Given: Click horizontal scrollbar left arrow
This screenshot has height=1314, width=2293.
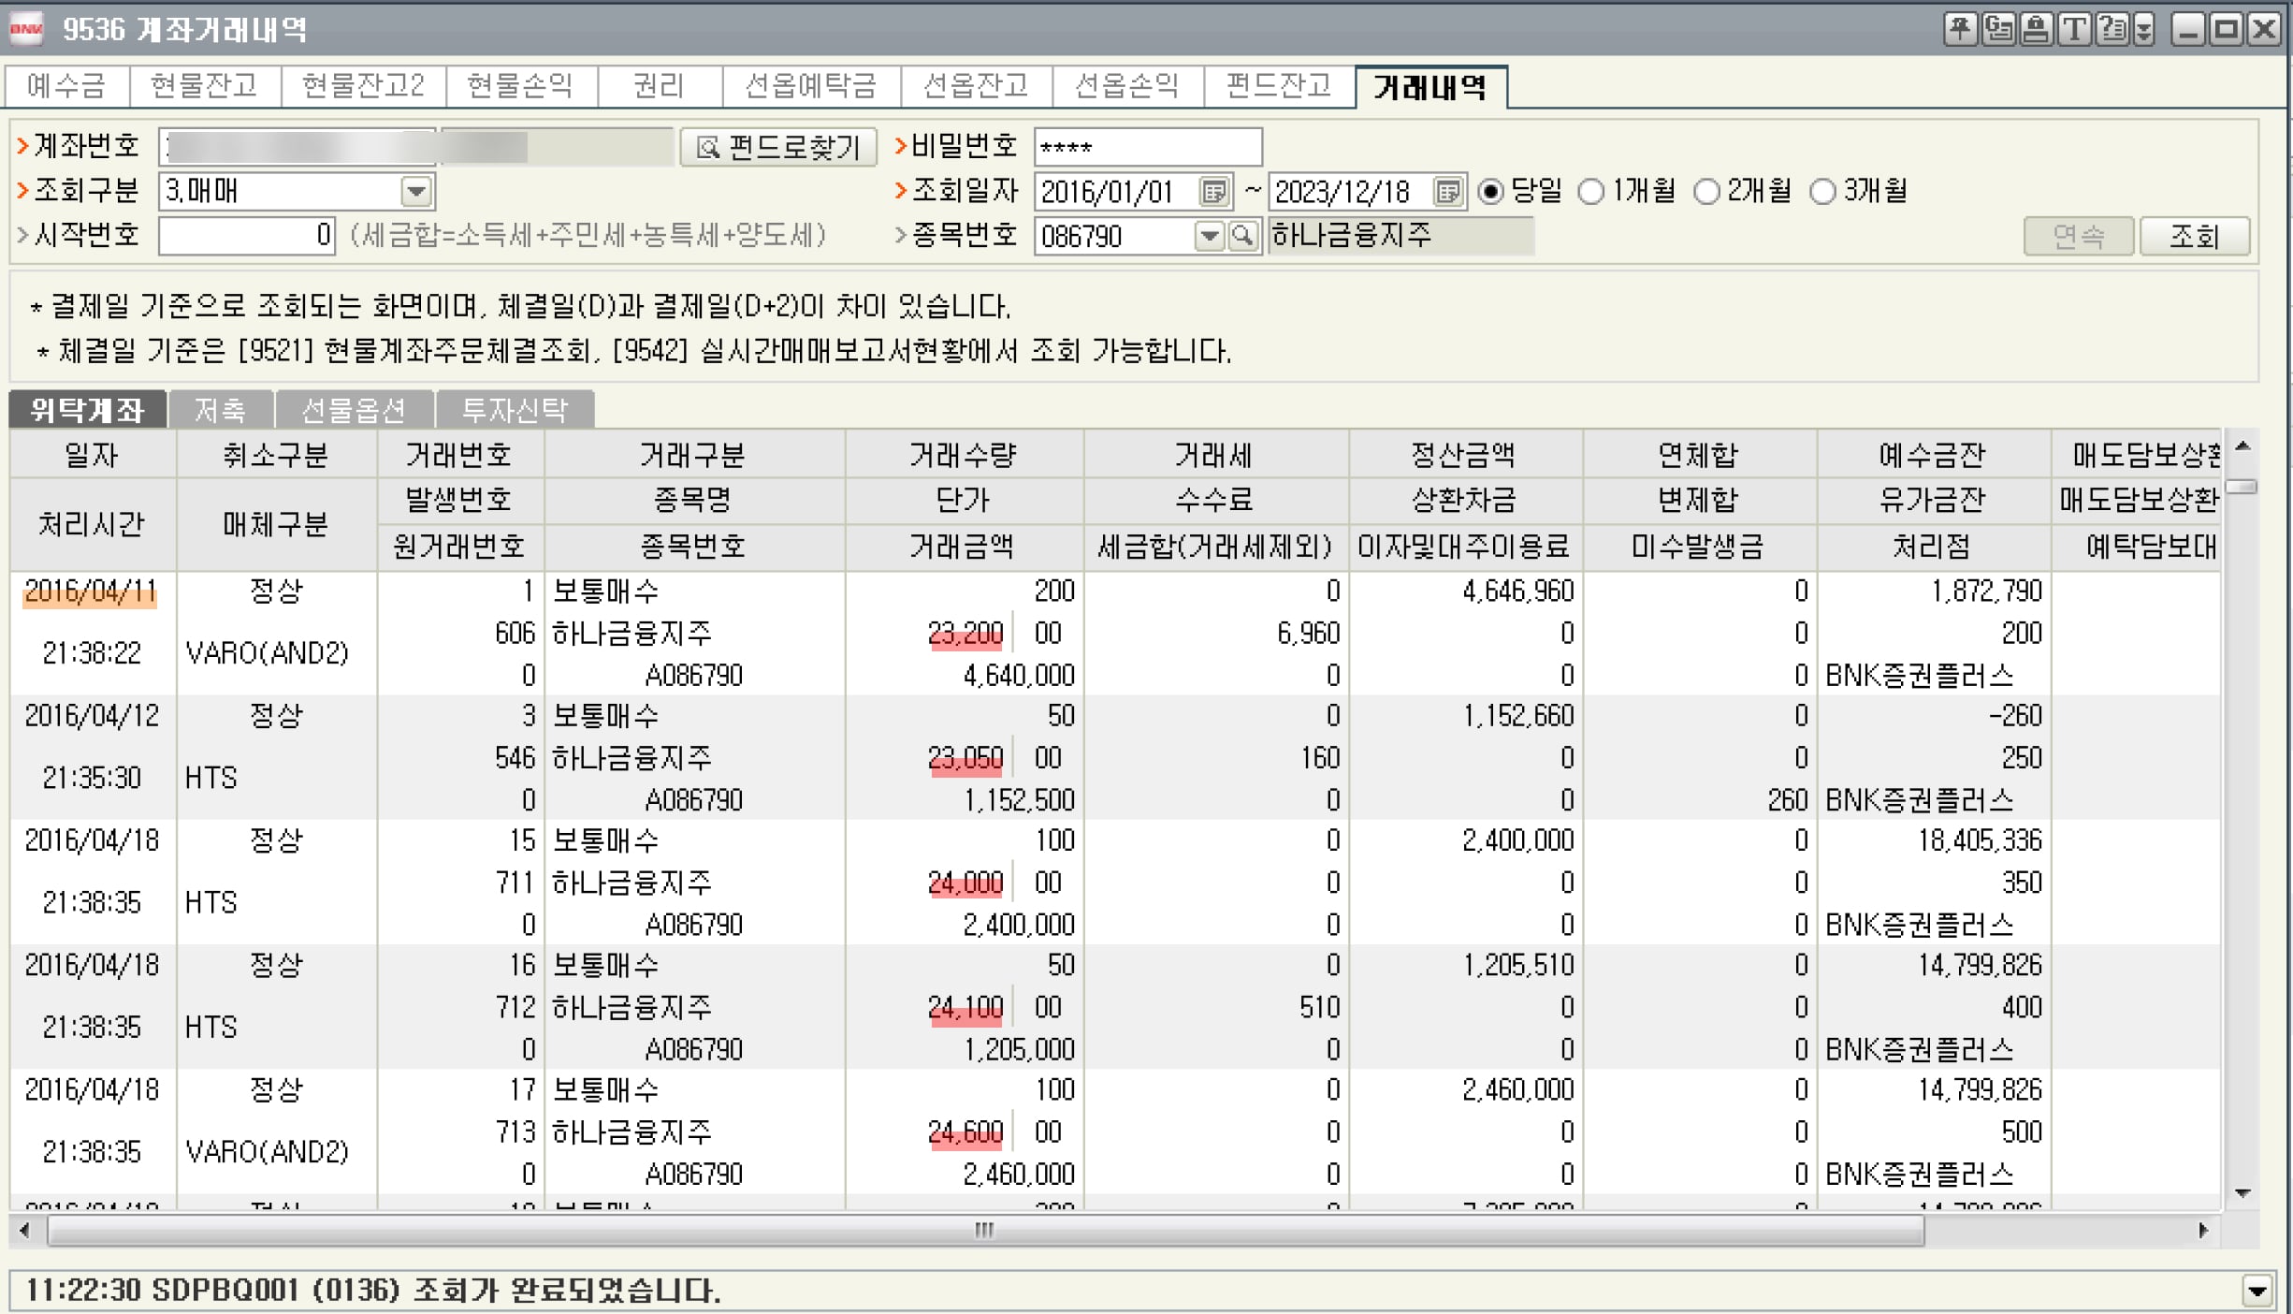Looking at the screenshot, I should click(x=24, y=1231).
